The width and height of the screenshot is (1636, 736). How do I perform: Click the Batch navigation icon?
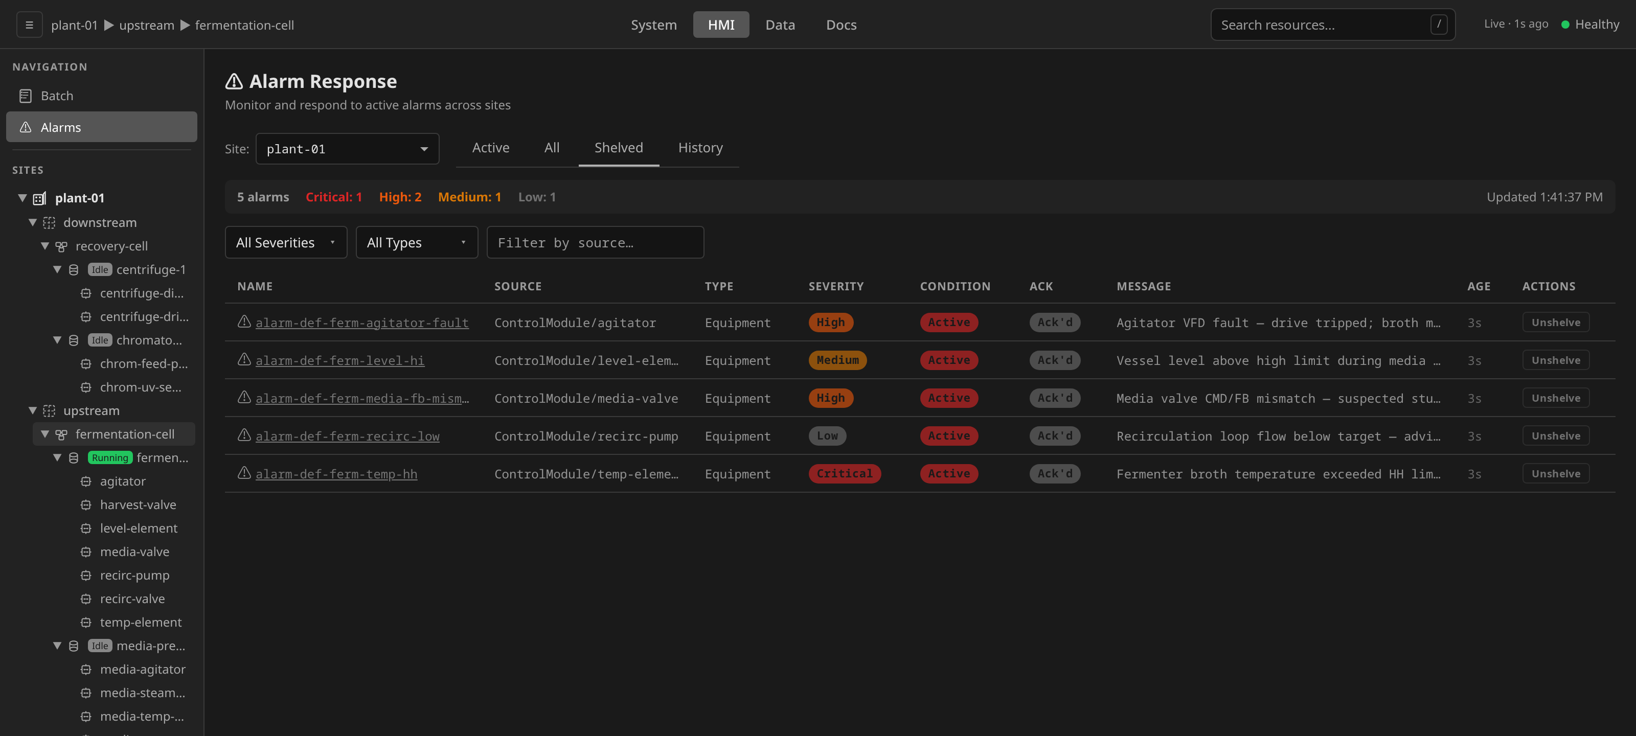(x=26, y=96)
